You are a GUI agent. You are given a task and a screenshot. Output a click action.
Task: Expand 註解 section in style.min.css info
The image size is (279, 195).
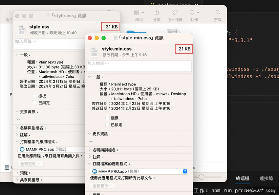pos(90,157)
